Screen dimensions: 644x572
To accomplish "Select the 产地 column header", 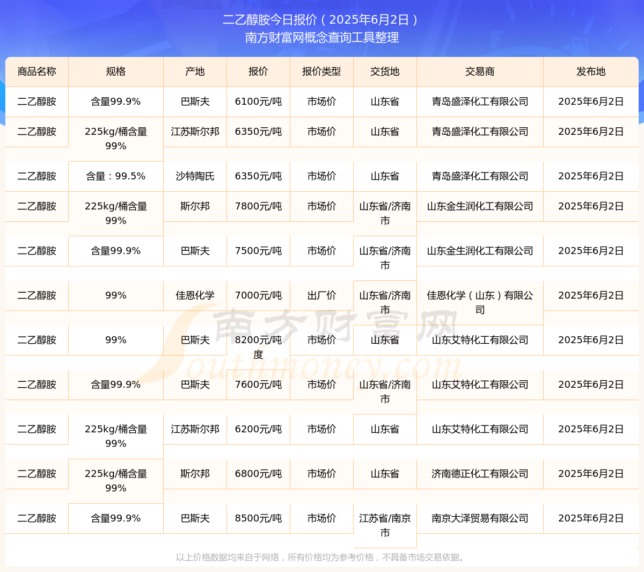I will [195, 71].
